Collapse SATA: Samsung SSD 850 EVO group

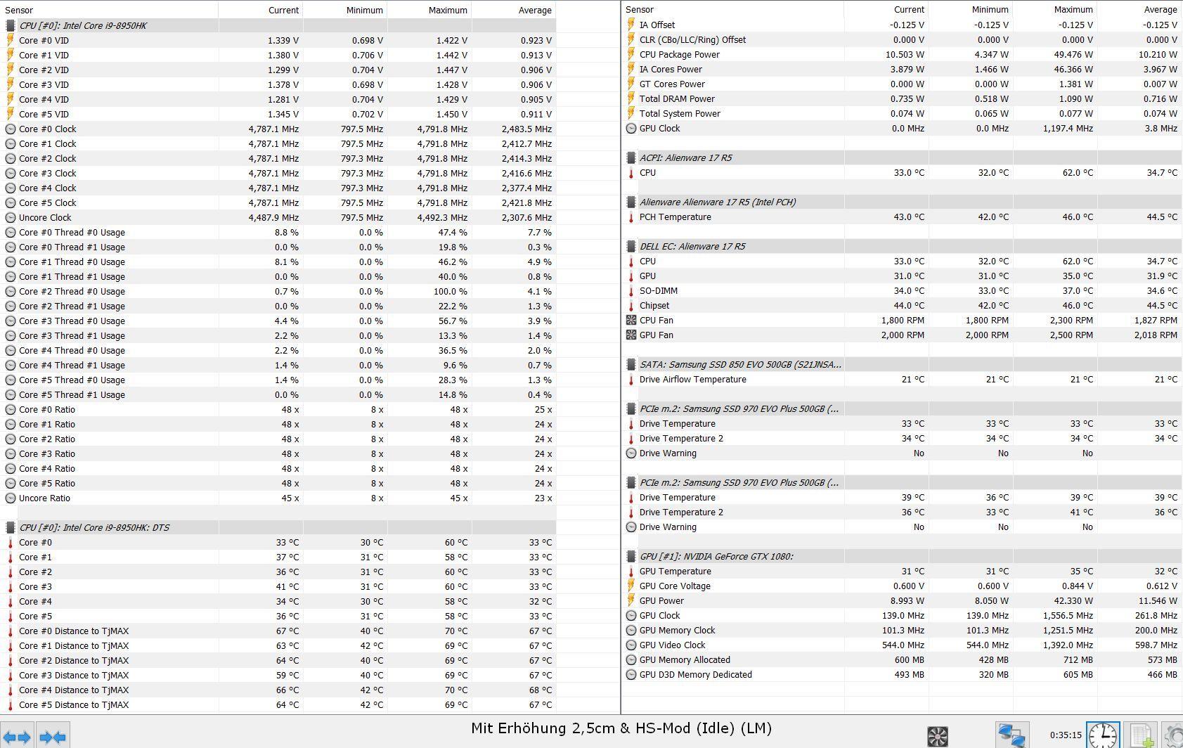pos(631,365)
